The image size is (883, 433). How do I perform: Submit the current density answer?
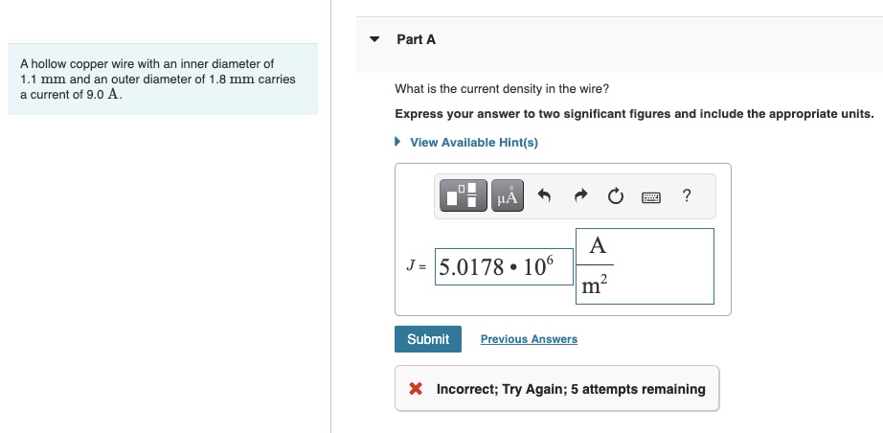click(x=428, y=339)
